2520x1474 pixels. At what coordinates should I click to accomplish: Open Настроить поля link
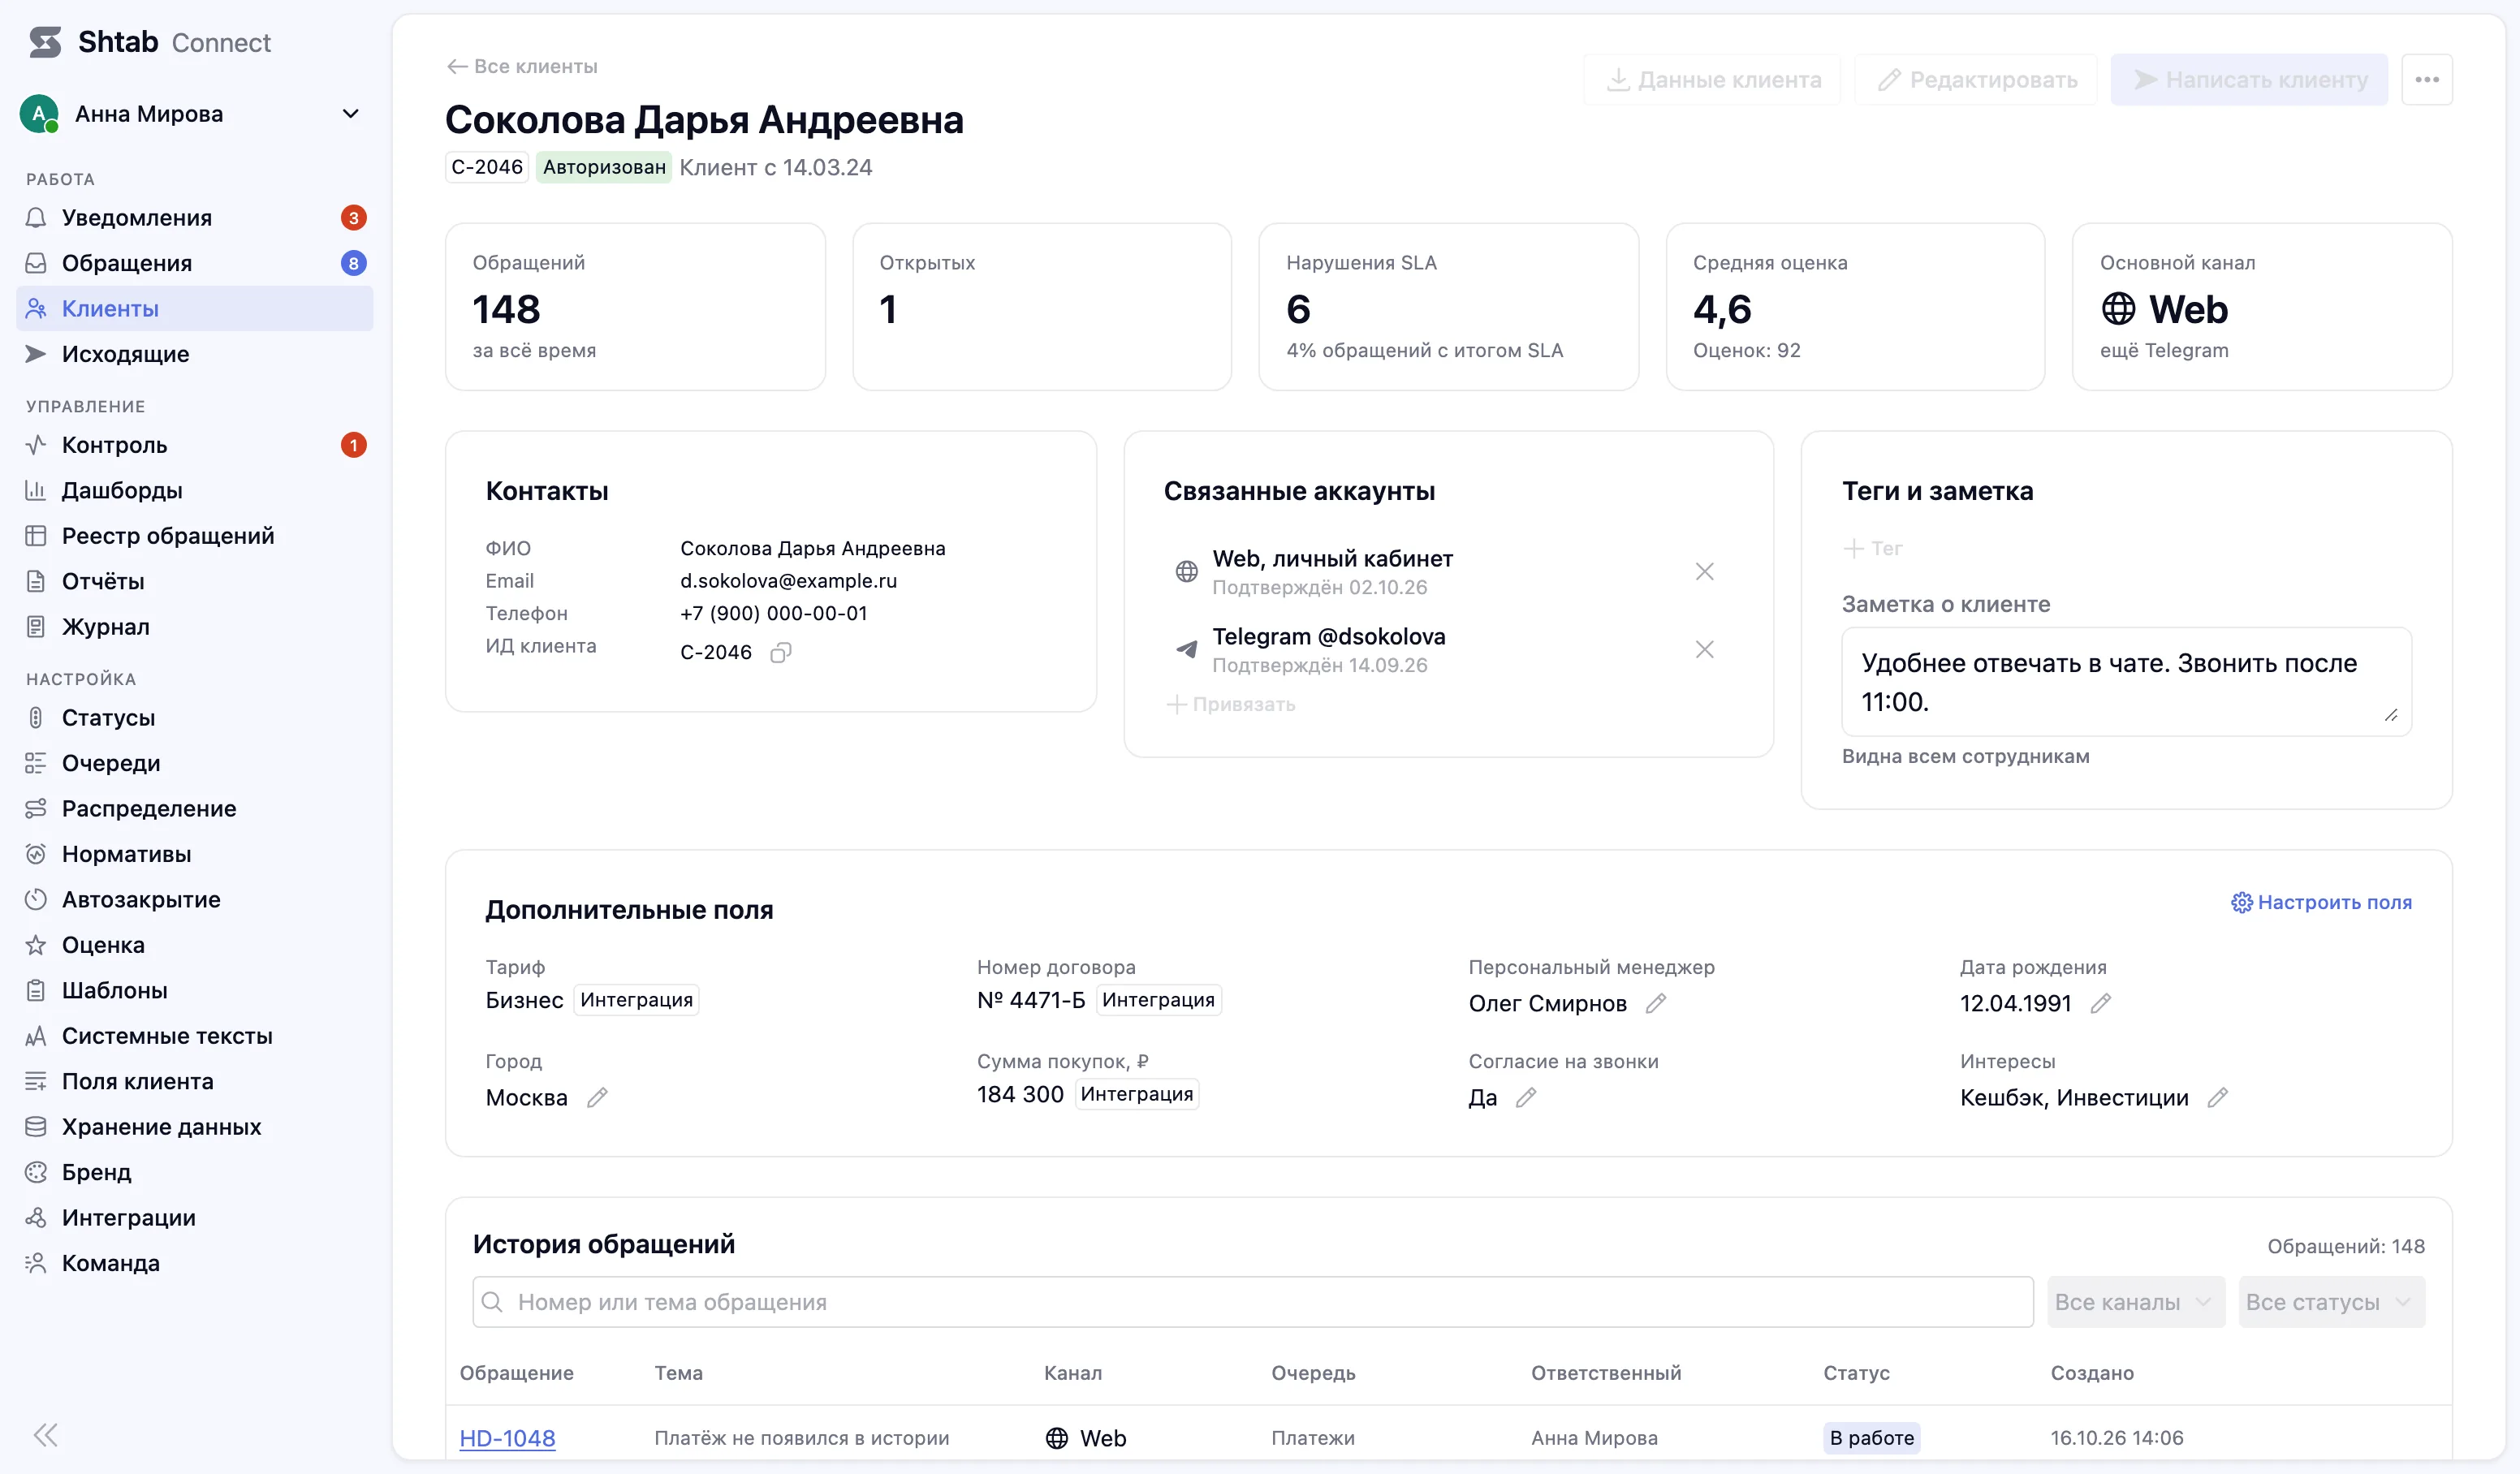[x=2321, y=902]
